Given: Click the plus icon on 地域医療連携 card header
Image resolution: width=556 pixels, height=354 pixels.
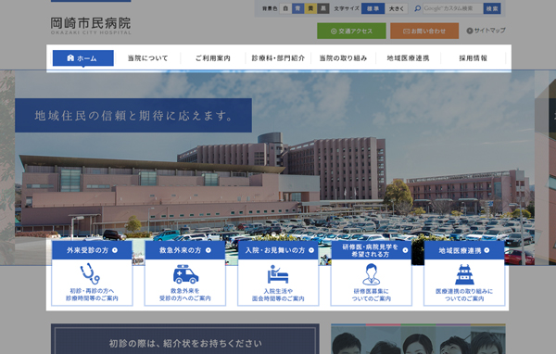Looking at the screenshot, I should click(x=486, y=250).
